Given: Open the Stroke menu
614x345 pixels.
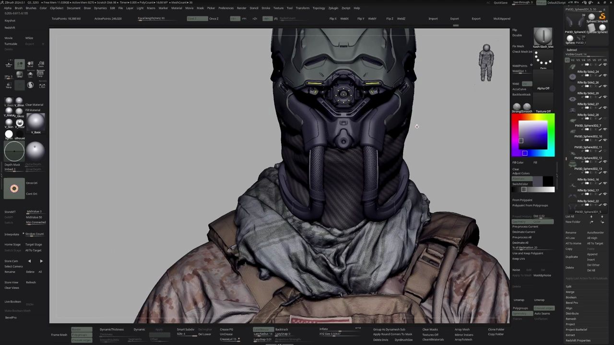Looking at the screenshot, I should [x=266, y=8].
